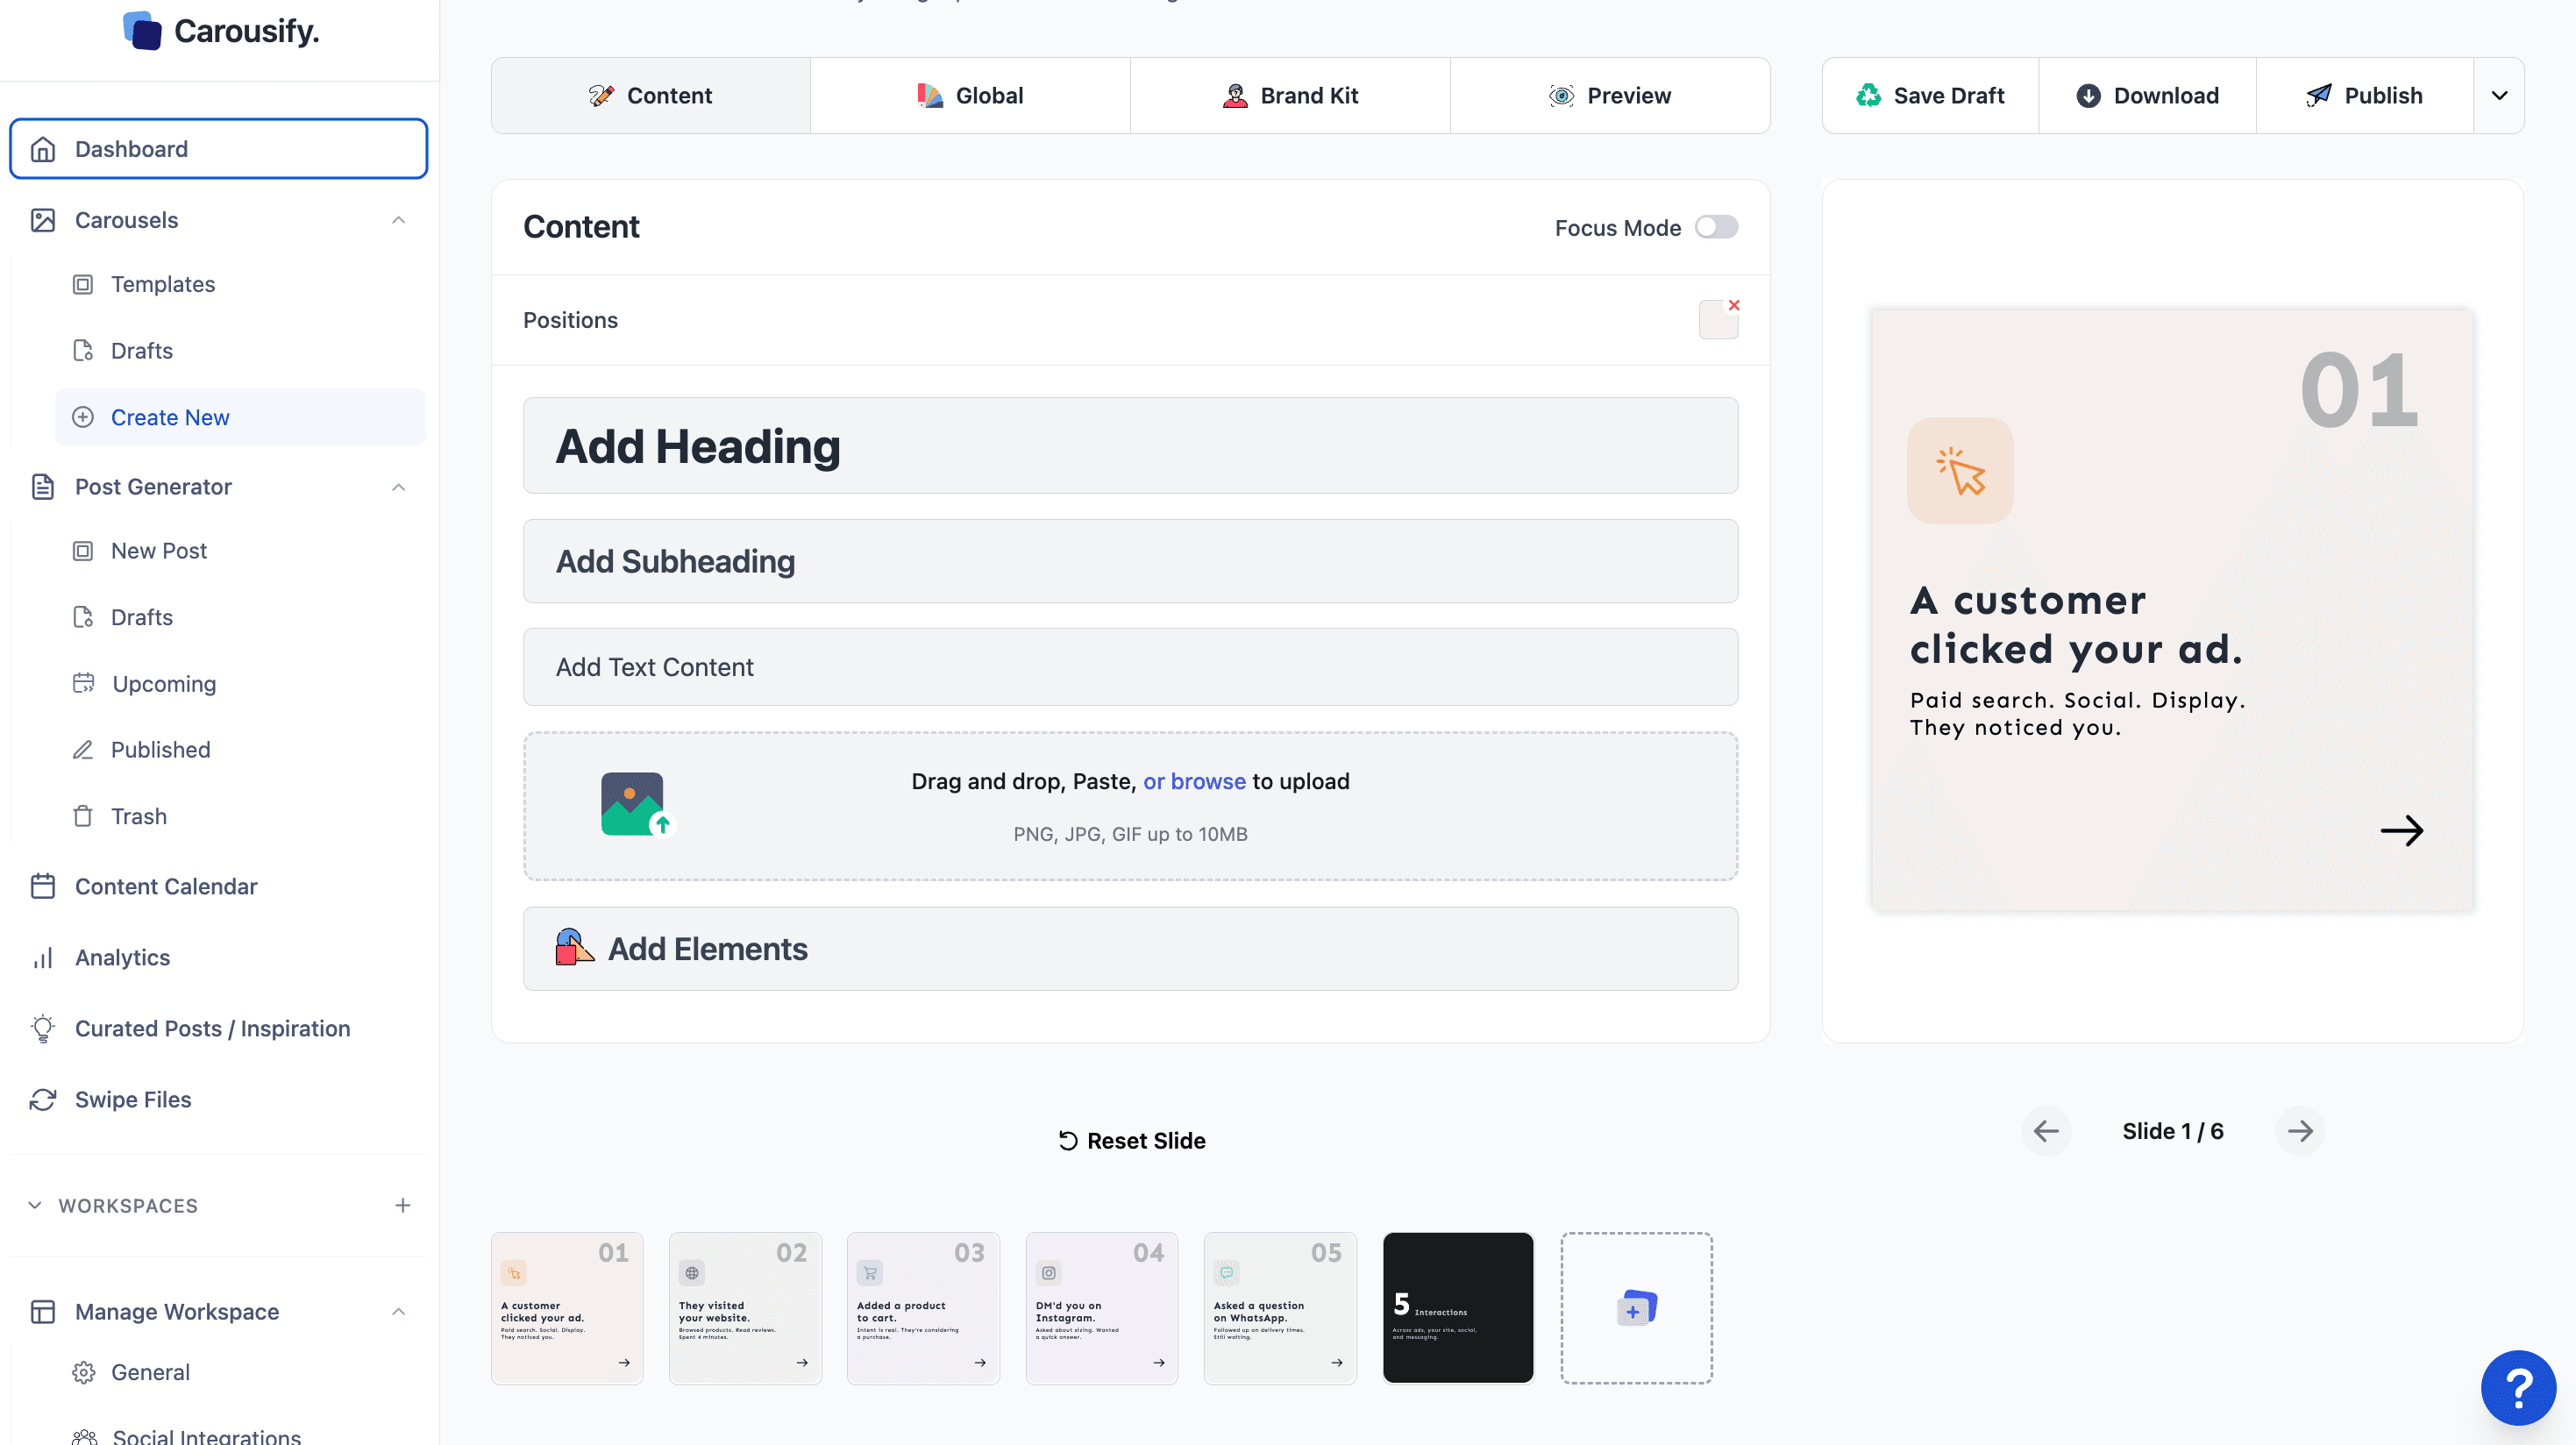Collapse the Post Generator section chevron

click(398, 487)
